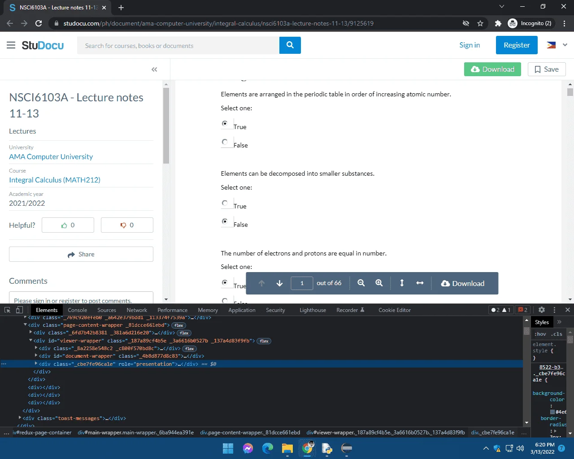Open File Explorer from the taskbar
Viewport: 574px width, 459px height.
click(287, 448)
